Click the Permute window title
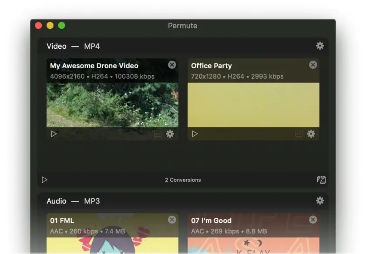Screen dimensions: 366x254 pyautogui.click(x=182, y=26)
